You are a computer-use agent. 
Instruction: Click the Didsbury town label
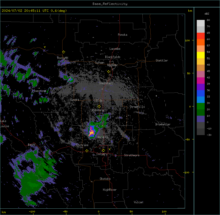tap(98, 110)
